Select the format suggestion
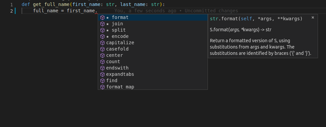326x127 pixels. pos(152,18)
